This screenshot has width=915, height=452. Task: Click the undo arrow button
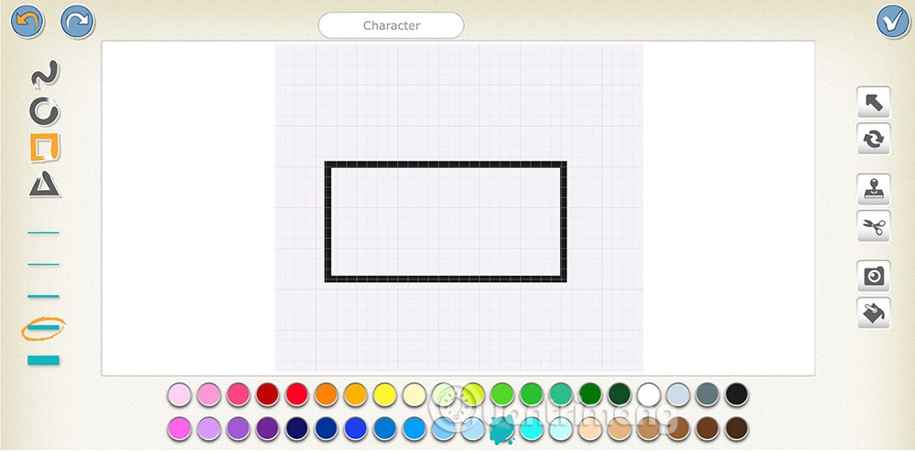tap(27, 22)
